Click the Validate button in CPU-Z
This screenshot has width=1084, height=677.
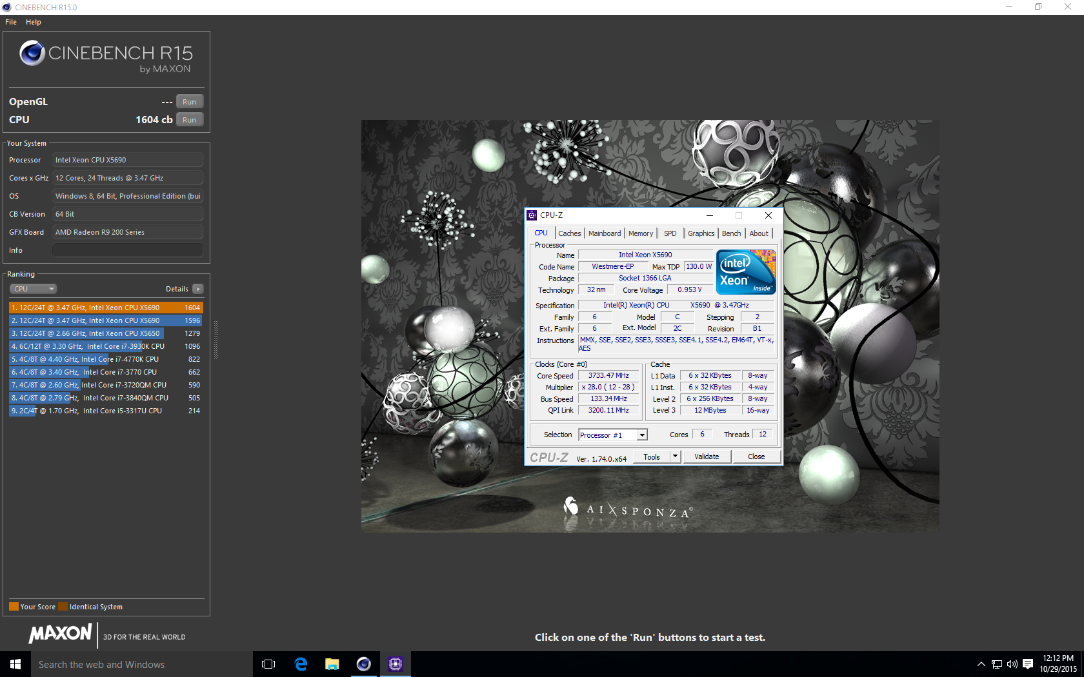point(707,456)
